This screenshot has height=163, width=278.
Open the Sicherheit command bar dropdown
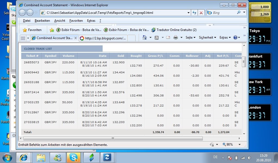click(207, 37)
